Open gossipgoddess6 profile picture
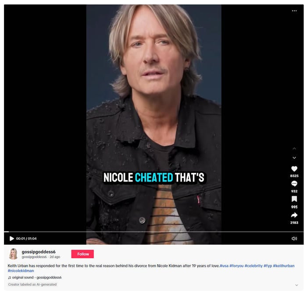This screenshot has height=291, width=307. tap(13, 254)
